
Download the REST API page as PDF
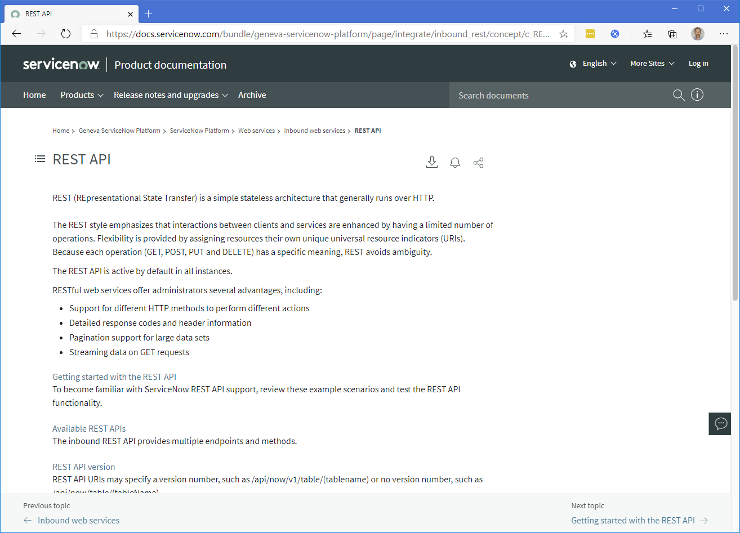click(432, 163)
